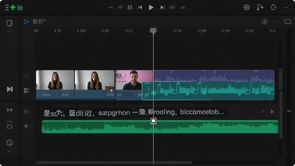Click the green plus add icon

click(13, 7)
